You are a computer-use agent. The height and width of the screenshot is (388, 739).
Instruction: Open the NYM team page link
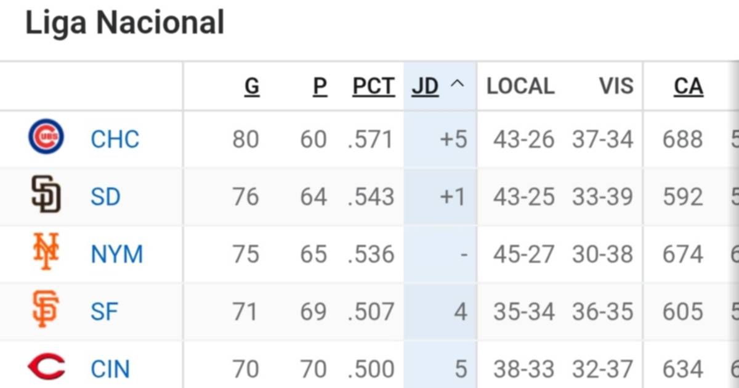(116, 254)
